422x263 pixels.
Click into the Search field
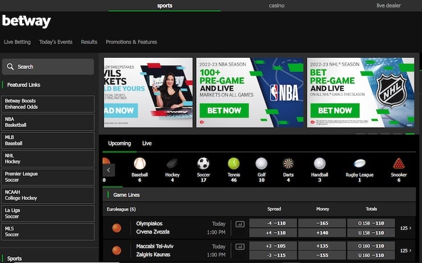click(48, 67)
